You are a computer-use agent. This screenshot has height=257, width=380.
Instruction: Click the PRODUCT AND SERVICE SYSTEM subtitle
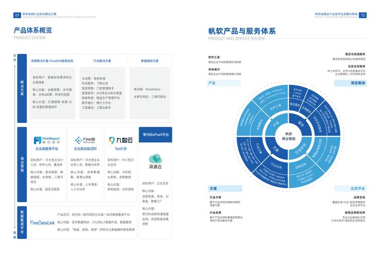236,39
